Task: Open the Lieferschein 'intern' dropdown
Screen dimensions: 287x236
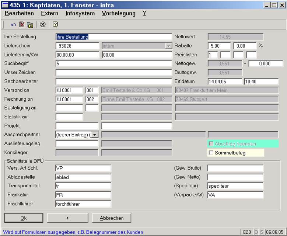Action: pos(168,46)
